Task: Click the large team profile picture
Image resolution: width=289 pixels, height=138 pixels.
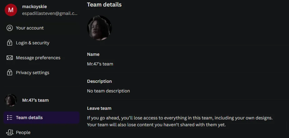Action: [99, 28]
